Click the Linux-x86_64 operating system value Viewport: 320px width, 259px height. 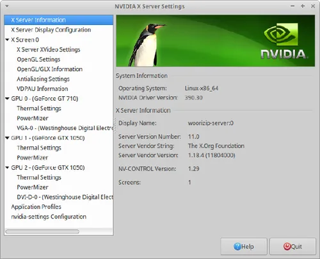202,88
